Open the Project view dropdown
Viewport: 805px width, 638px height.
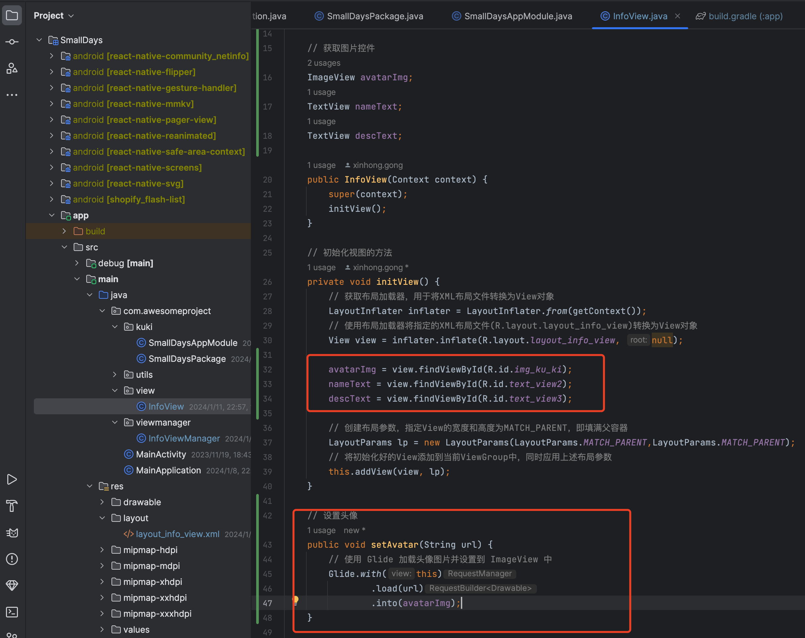point(54,16)
